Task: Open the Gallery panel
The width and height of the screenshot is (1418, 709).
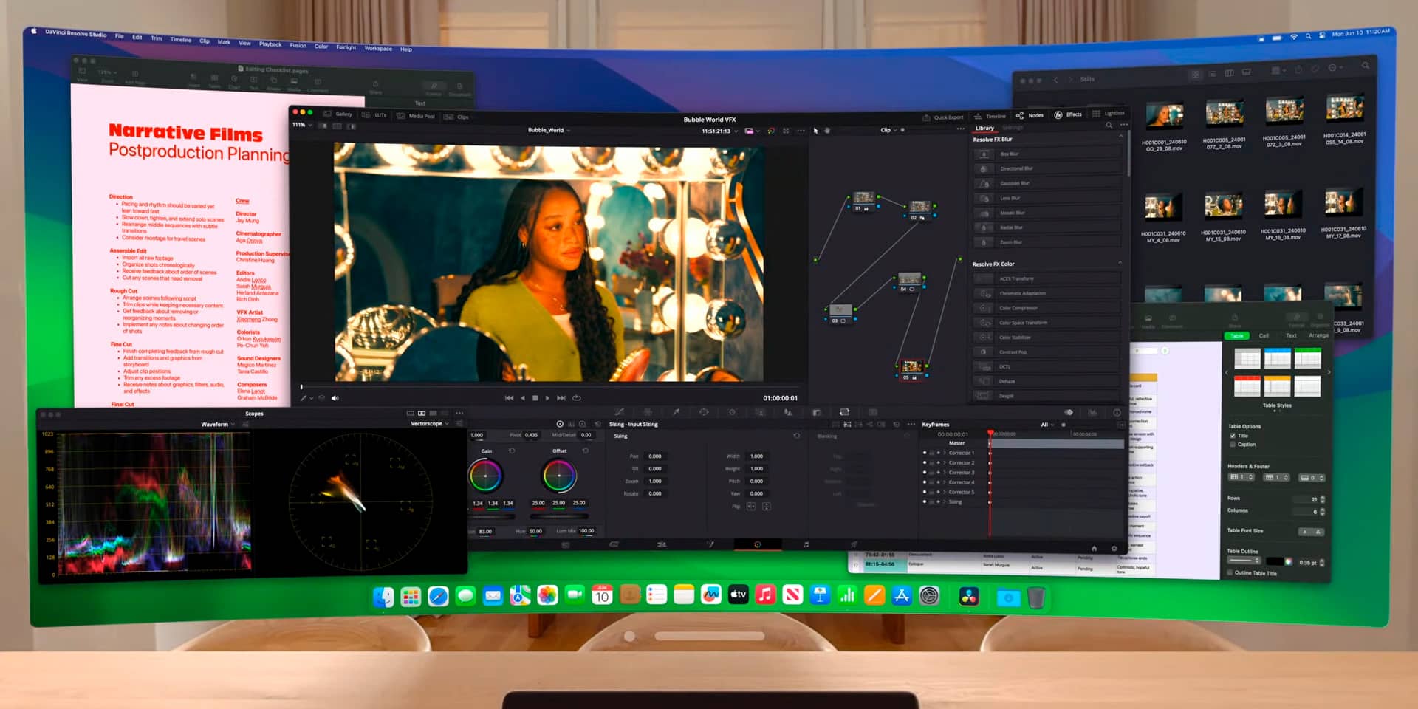Action: 338,114
